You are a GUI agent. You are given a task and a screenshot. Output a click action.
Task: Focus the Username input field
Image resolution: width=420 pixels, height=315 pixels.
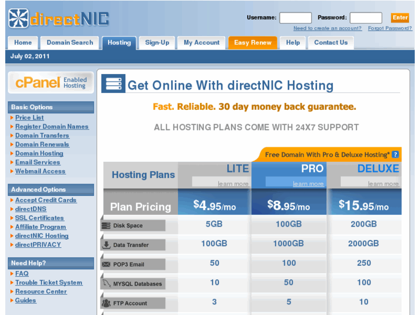coord(295,18)
